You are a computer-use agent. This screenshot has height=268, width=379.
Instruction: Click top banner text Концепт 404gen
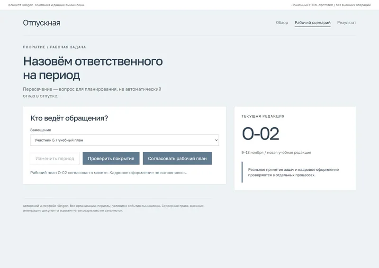[x=46, y=5]
